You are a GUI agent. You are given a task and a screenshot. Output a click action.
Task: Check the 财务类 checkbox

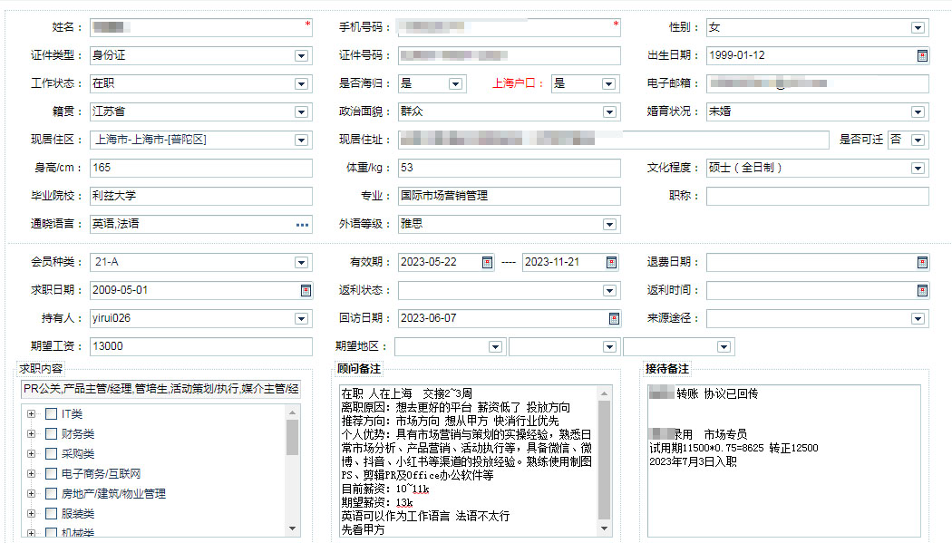click(51, 434)
